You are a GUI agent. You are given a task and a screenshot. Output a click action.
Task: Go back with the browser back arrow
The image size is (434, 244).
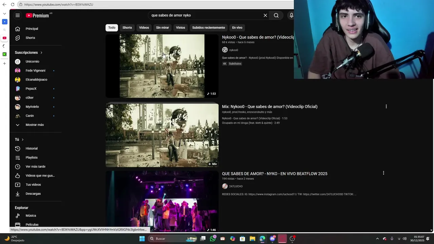click(4, 4)
